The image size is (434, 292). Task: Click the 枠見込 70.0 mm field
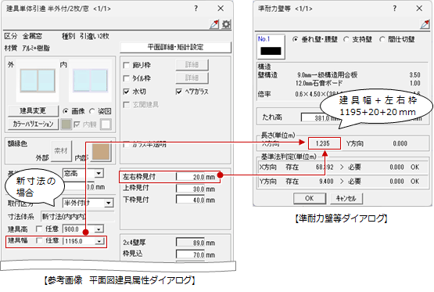[x=190, y=254]
